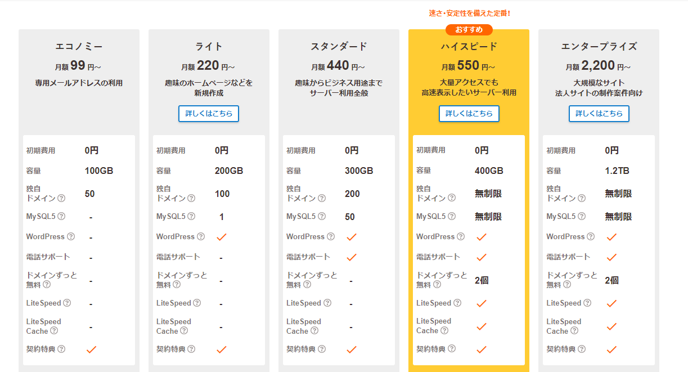Click LiteSpeed Cache help icon in エンタープライズ plan
Image resolution: width=688 pixels, height=372 pixels.
point(574,331)
